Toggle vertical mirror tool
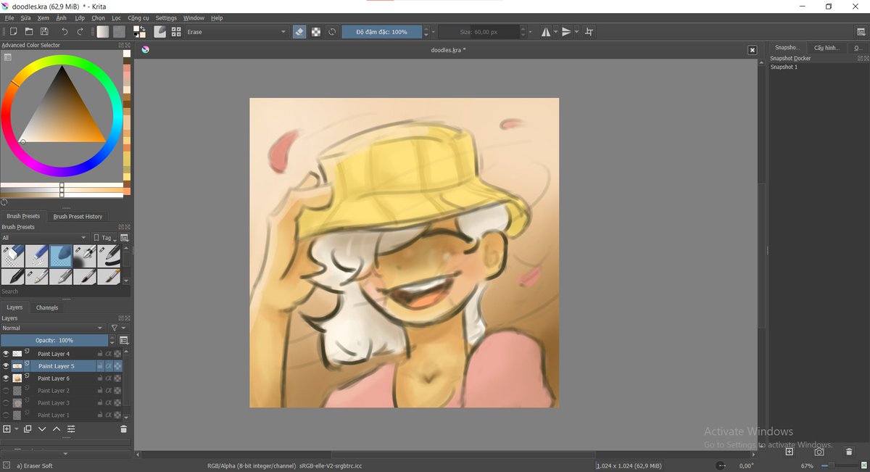Image resolution: width=870 pixels, height=472 pixels. coord(567,32)
